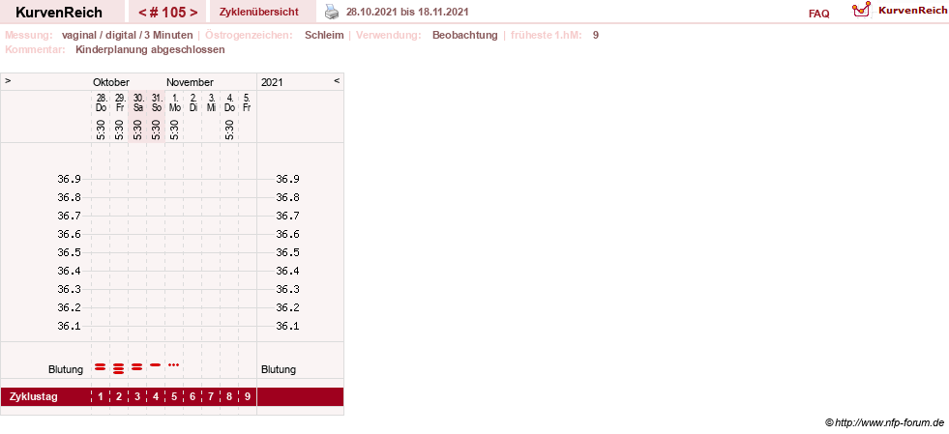Click the heavy bleeding mark on day 2
Viewport: 949px width, 434px height.
point(119,368)
